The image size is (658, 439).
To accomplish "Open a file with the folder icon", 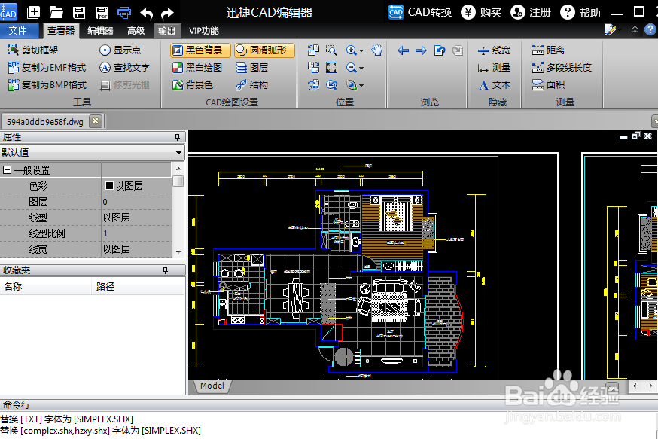I will point(56,12).
